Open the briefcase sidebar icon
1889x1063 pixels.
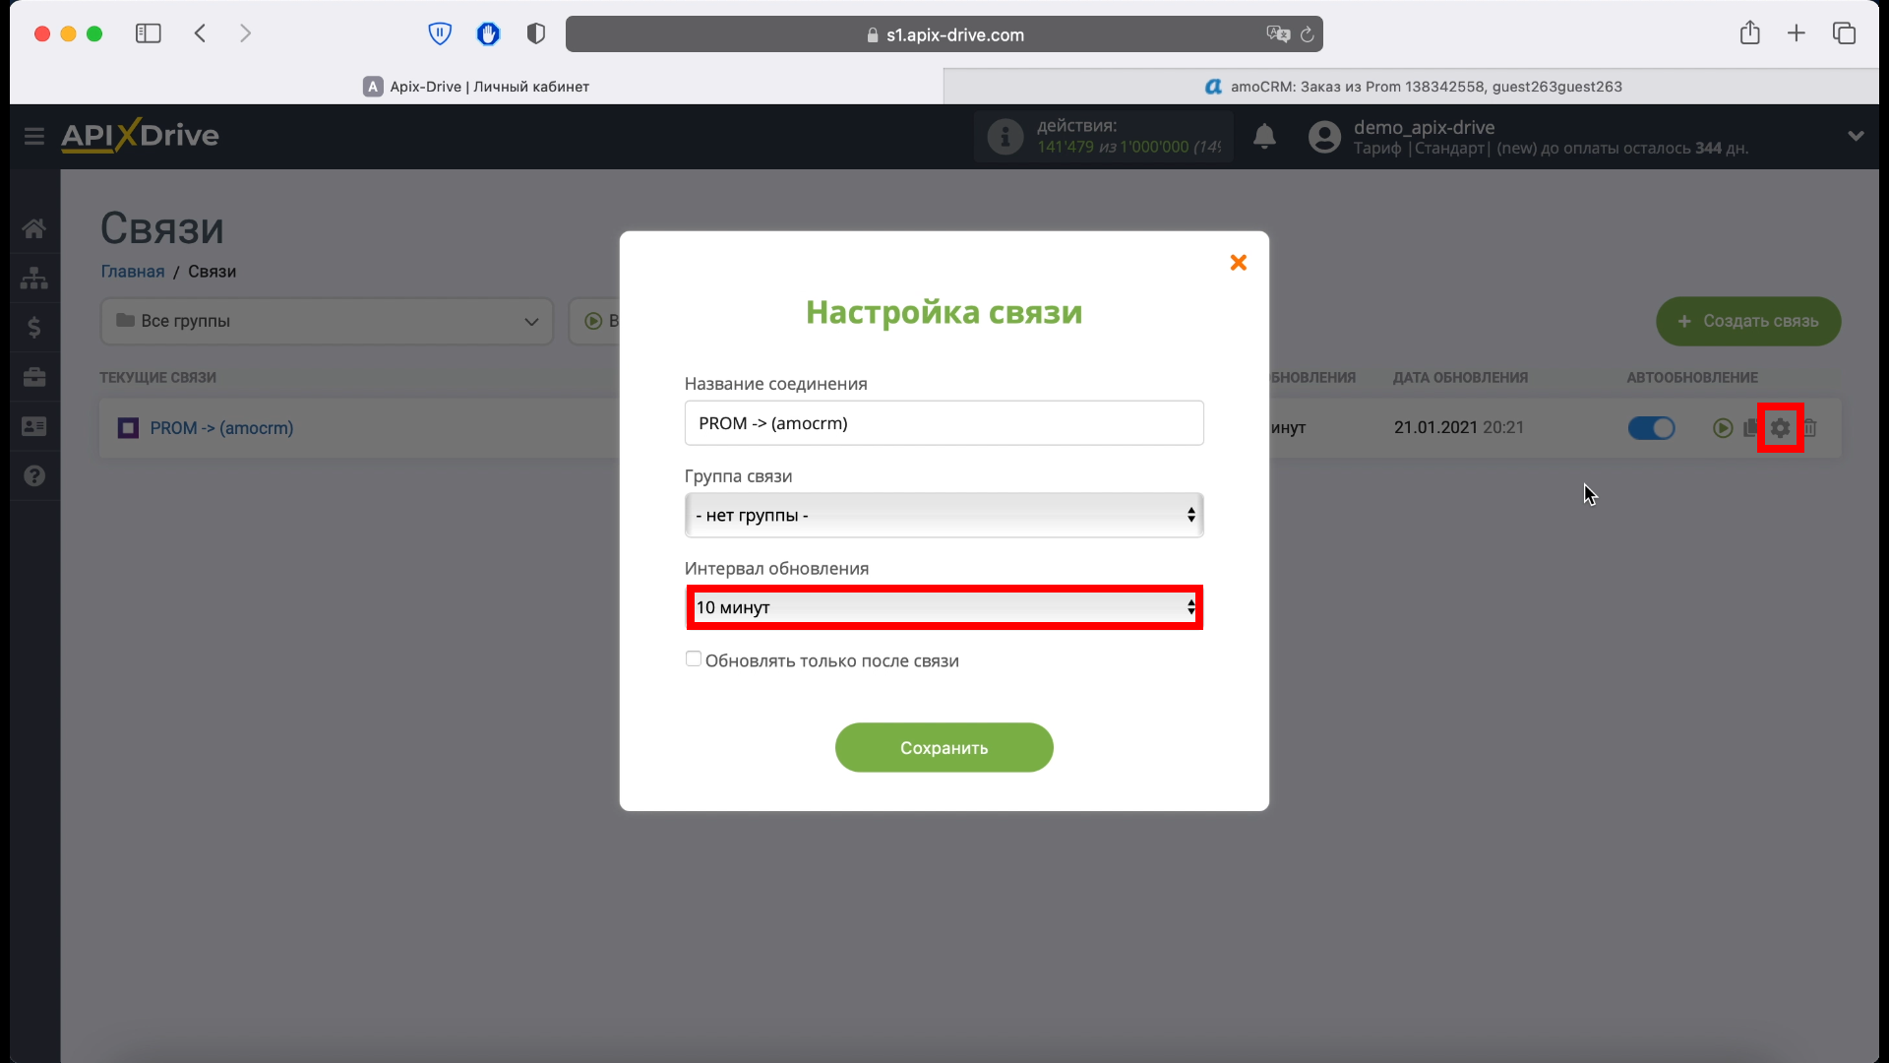(x=34, y=377)
